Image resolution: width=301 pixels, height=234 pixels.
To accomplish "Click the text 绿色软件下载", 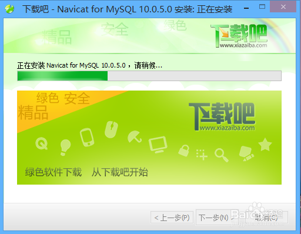I will (x=53, y=172).
